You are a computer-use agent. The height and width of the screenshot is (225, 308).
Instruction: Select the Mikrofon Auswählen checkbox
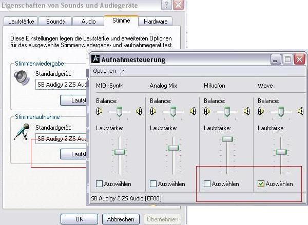207,183
